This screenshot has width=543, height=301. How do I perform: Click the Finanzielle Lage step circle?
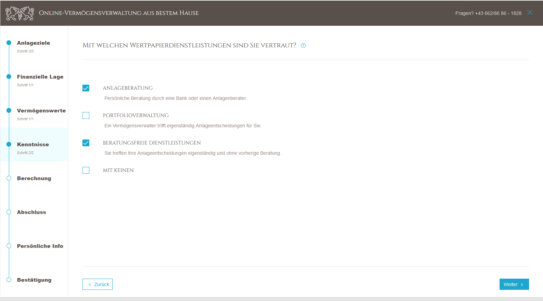coord(9,77)
